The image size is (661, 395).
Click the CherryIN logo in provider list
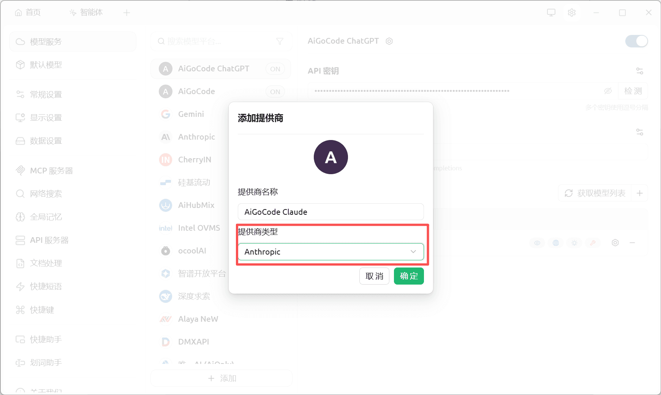pyautogui.click(x=166, y=160)
